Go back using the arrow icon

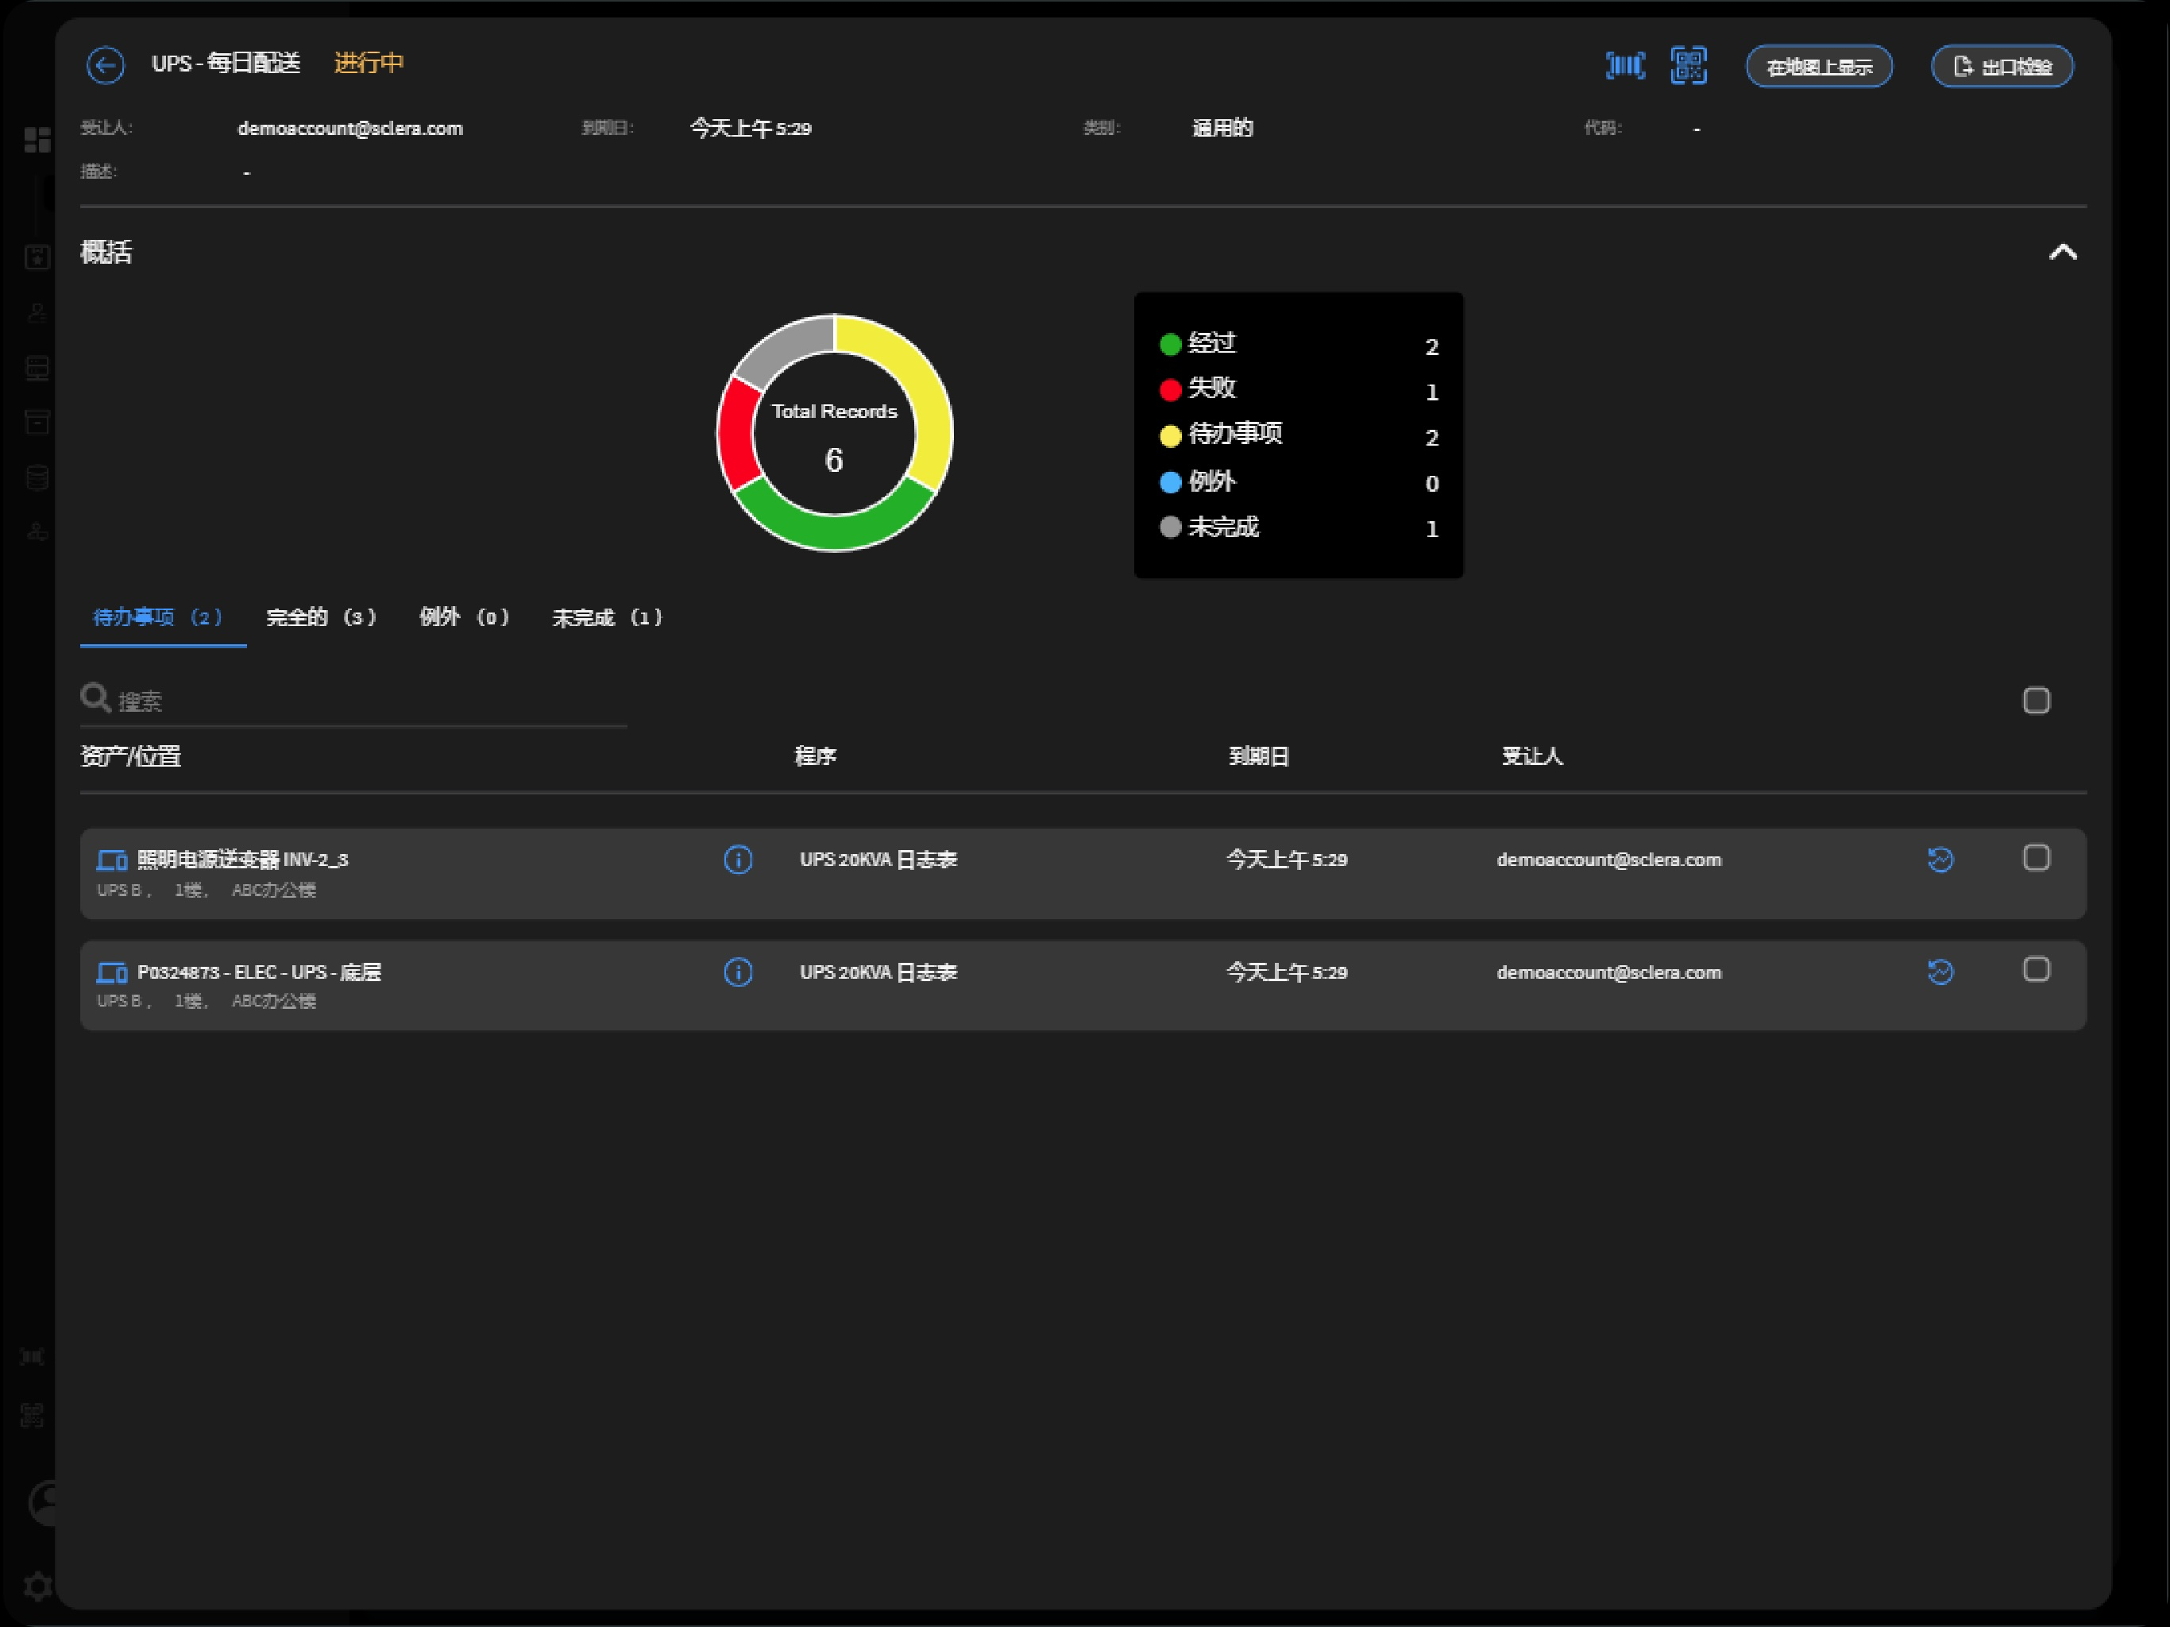[x=105, y=66]
